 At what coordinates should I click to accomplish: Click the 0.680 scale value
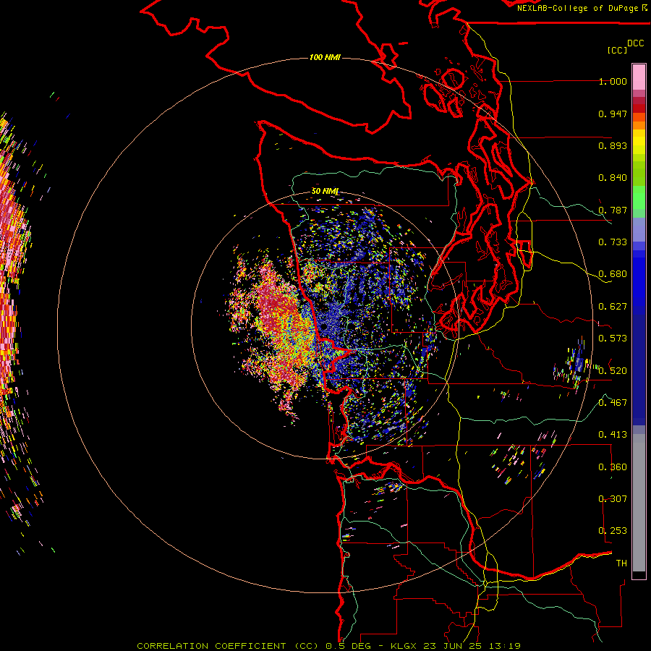click(x=613, y=274)
